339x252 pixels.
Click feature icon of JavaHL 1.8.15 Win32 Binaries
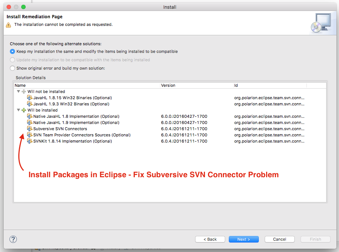tap(30, 98)
